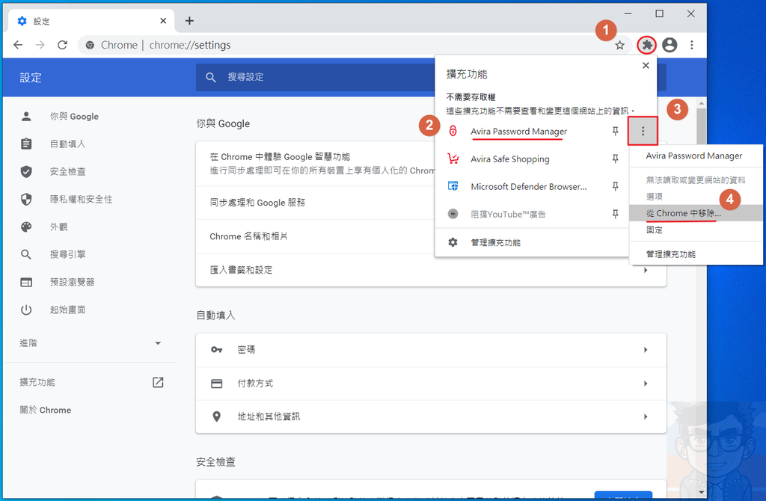Click the Avira Safe Shopping cart icon
The width and height of the screenshot is (766, 501).
click(x=453, y=159)
